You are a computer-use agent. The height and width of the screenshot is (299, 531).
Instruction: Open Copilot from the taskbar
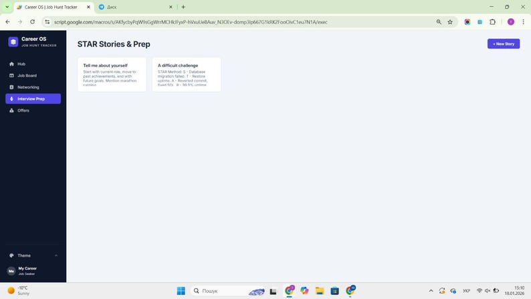304,291
